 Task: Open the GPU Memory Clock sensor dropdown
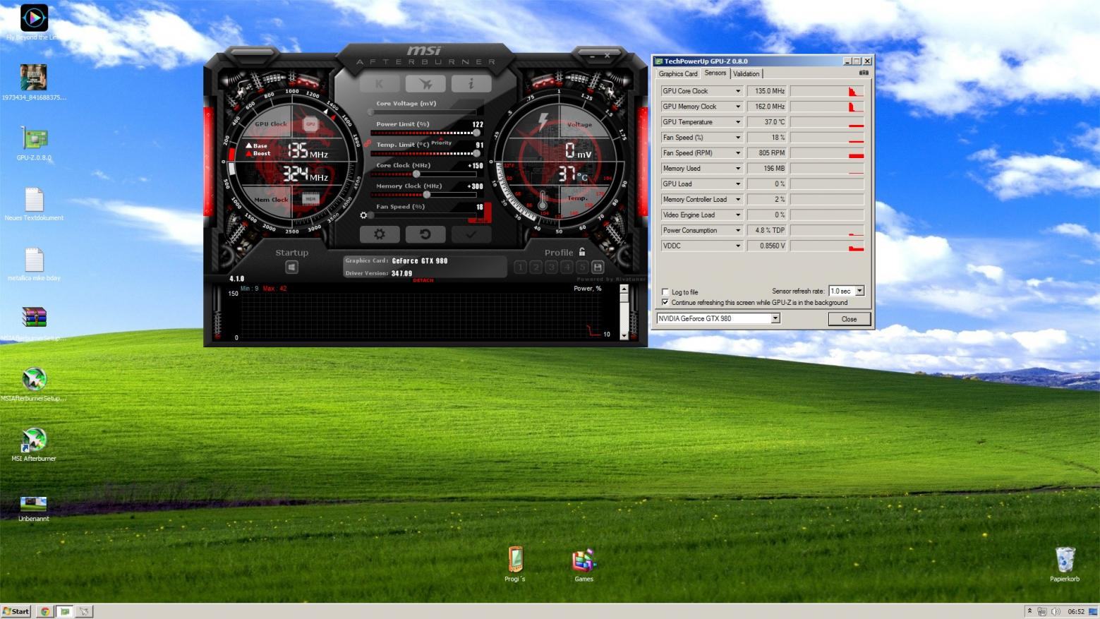pos(738,107)
